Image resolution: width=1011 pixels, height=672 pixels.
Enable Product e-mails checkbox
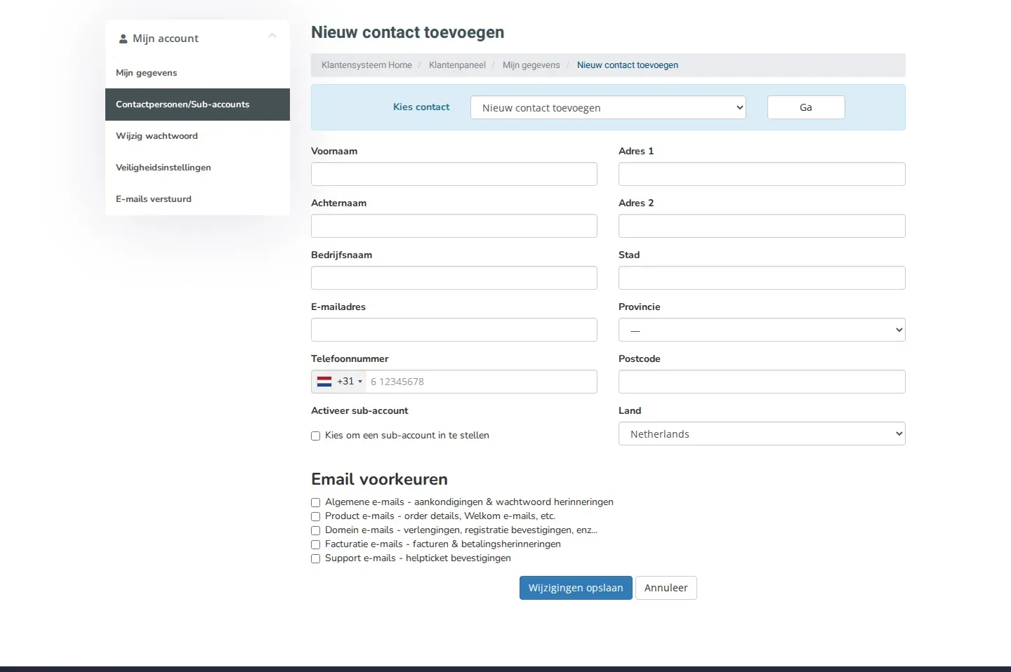[316, 516]
